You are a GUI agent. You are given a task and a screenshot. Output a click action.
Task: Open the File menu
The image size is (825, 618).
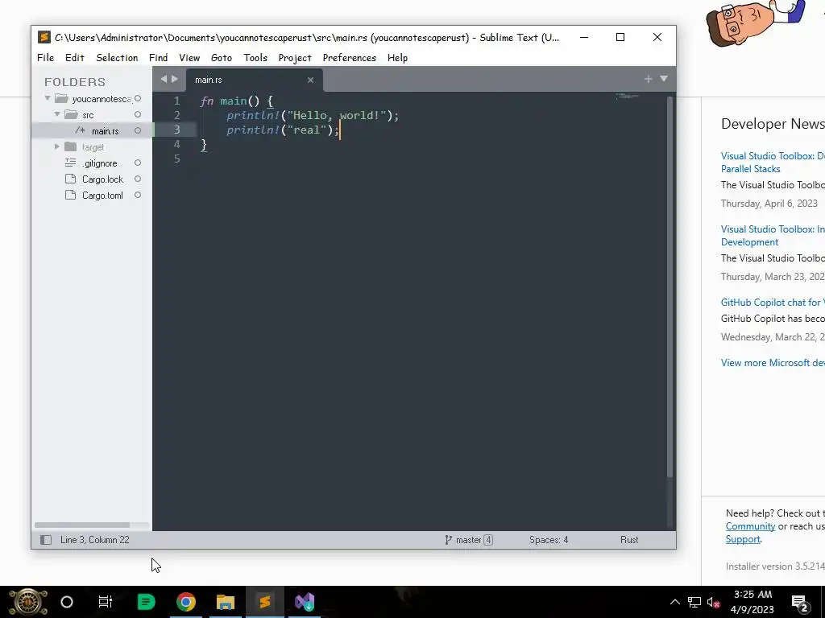point(45,58)
